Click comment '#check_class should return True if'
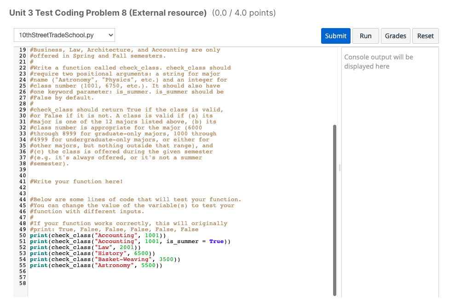Image resolution: width=461 pixels, height=308 pixels. tap(127, 110)
